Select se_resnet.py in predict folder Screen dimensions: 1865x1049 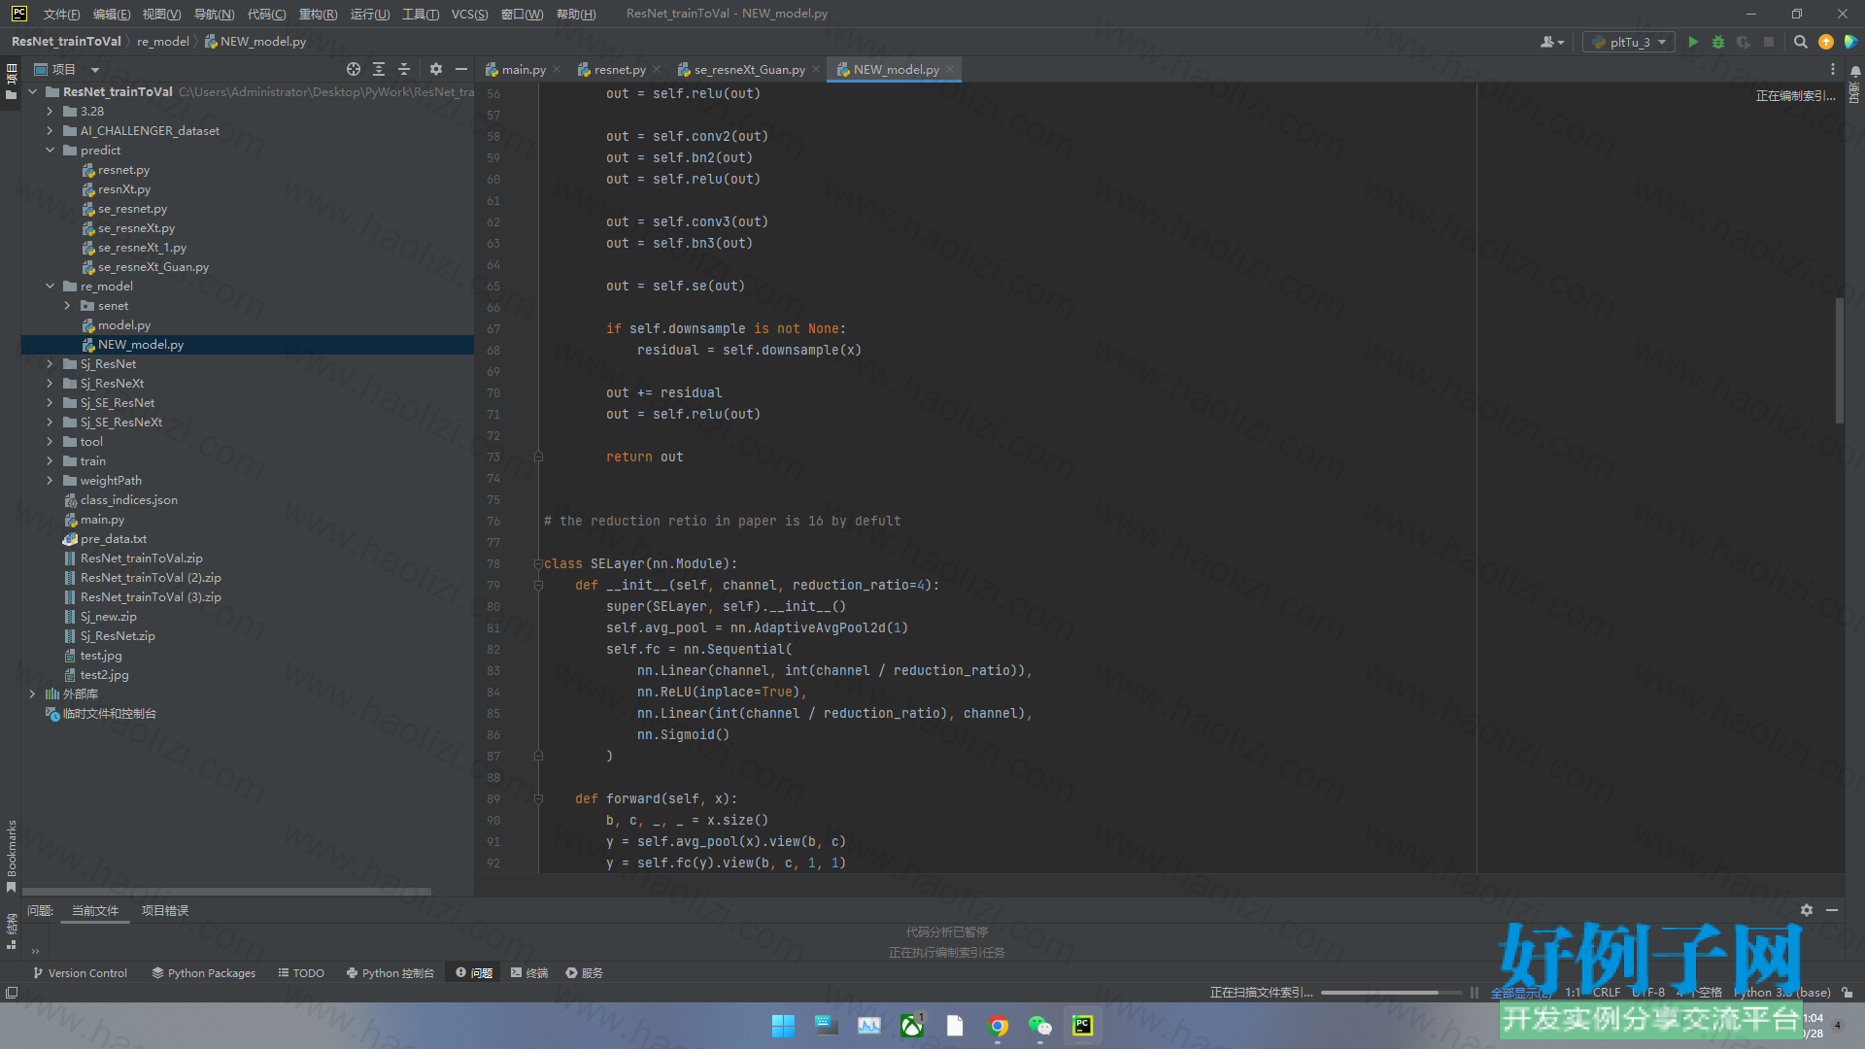132,209
